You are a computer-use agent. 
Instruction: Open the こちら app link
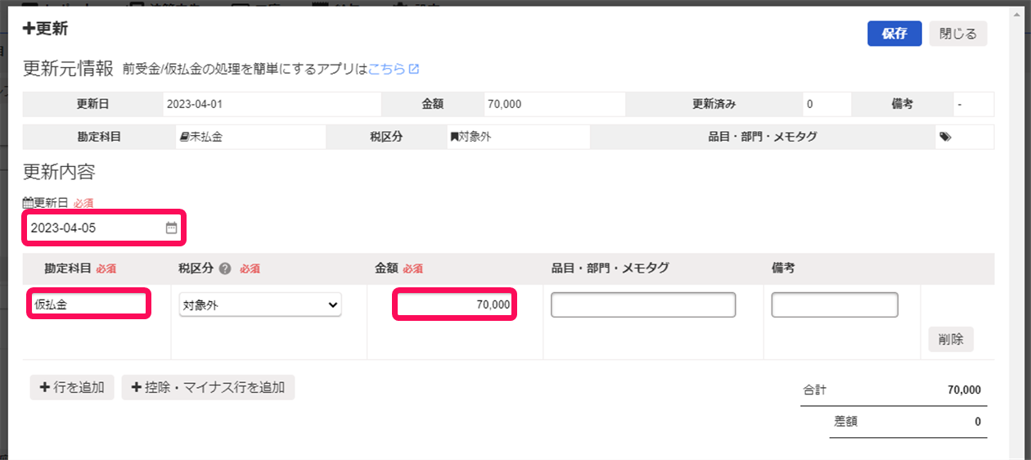[387, 69]
